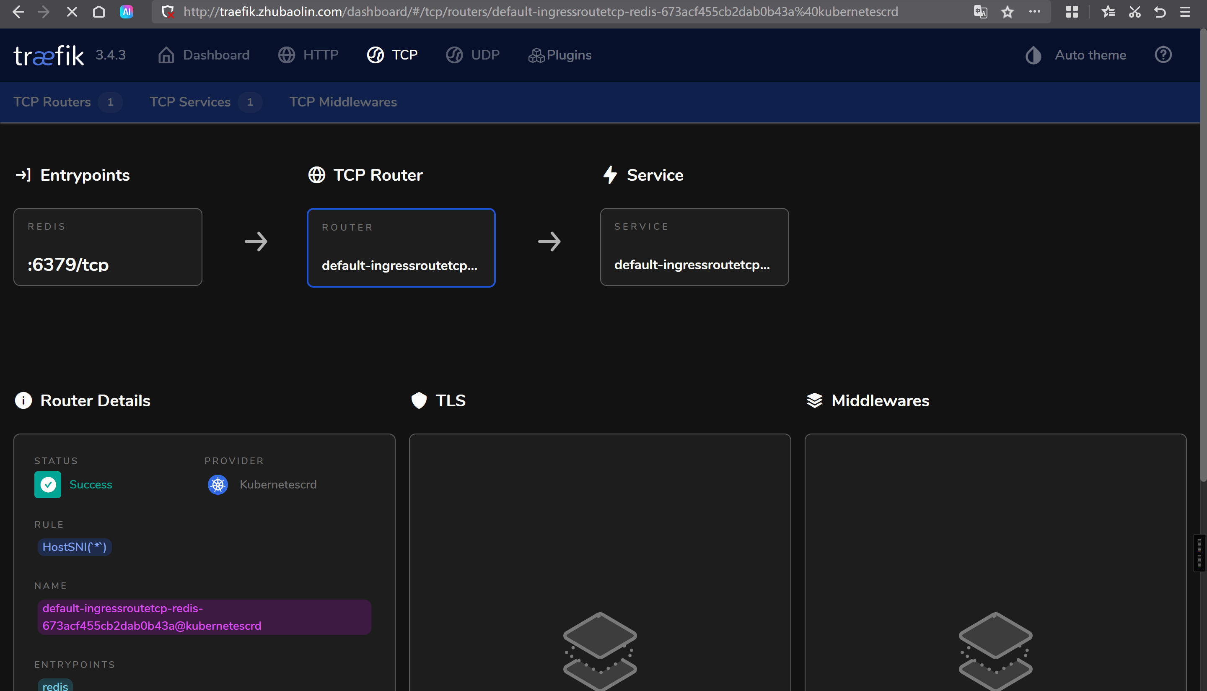The height and width of the screenshot is (691, 1207).
Task: Bookmark page with star icon
Action: click(1007, 12)
